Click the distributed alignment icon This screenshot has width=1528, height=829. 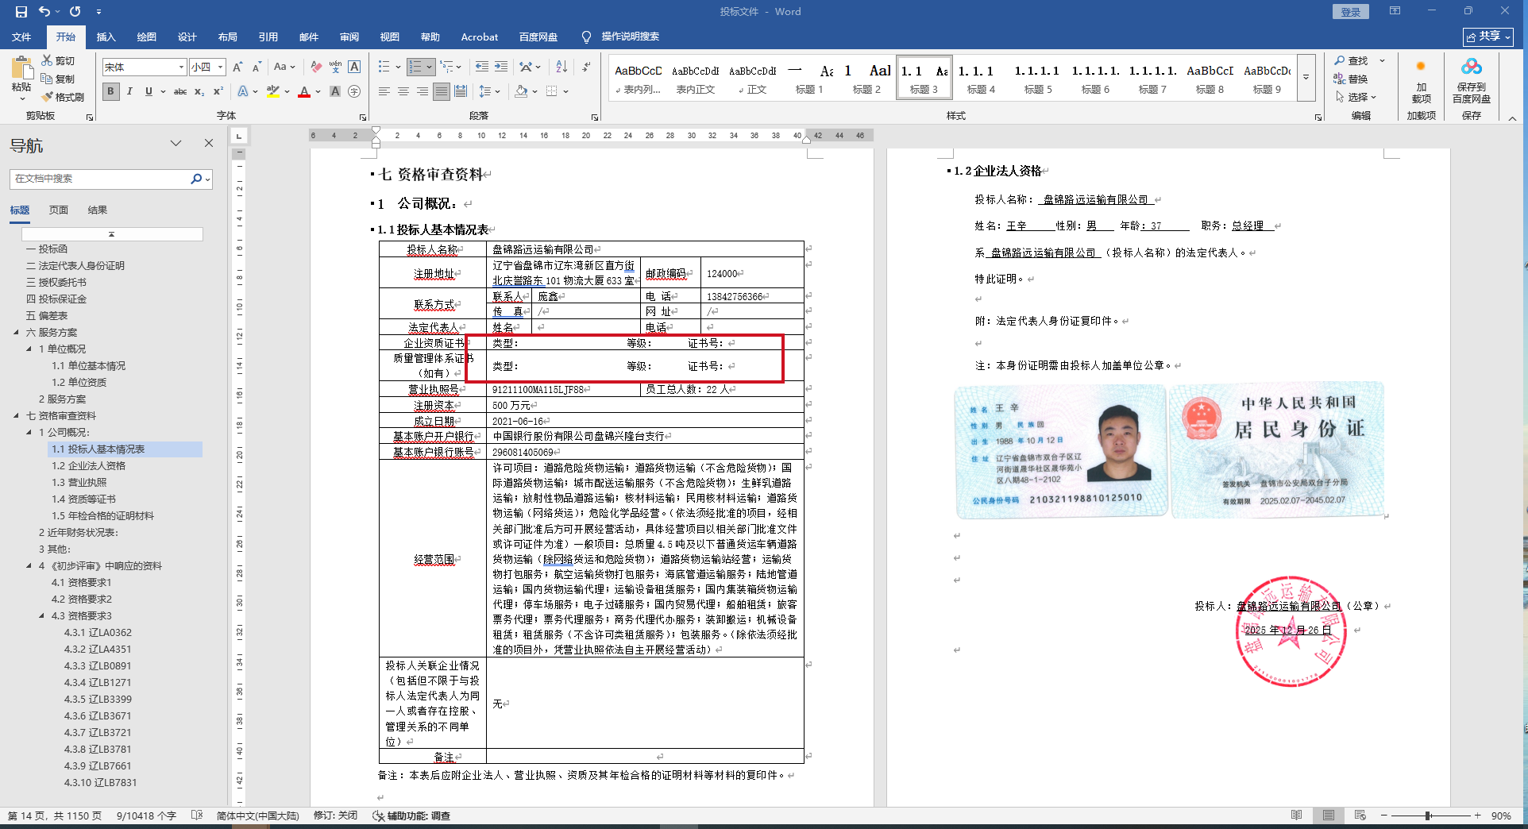461,91
